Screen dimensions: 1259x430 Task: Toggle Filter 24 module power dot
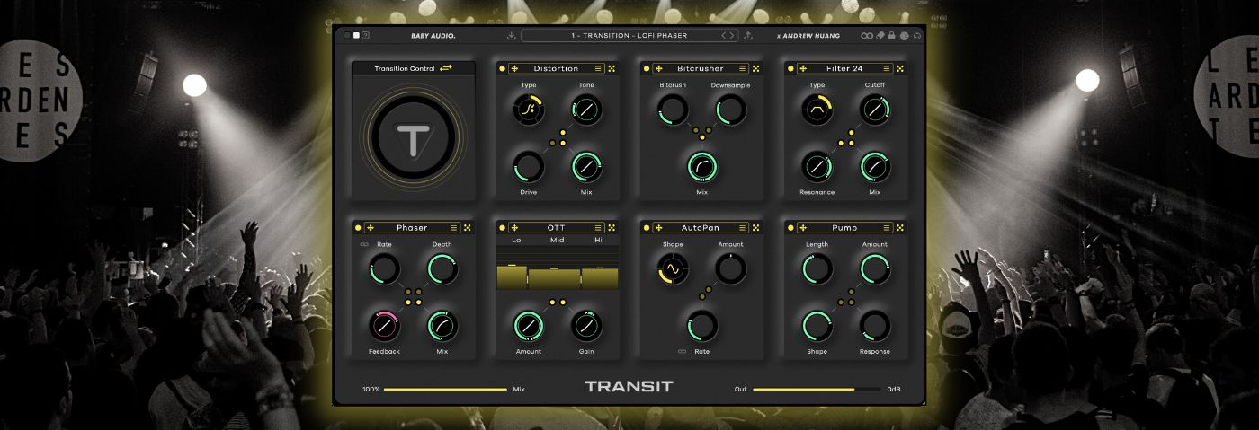coord(790,68)
